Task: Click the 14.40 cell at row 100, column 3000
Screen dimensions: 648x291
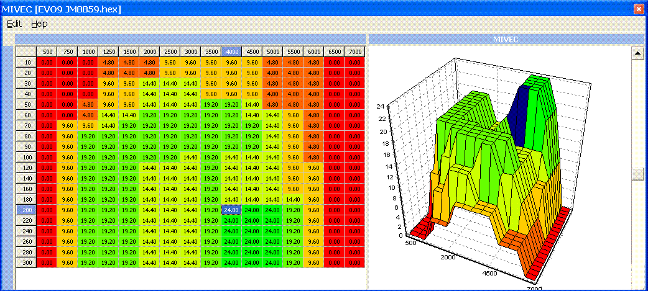Action: tap(190, 157)
